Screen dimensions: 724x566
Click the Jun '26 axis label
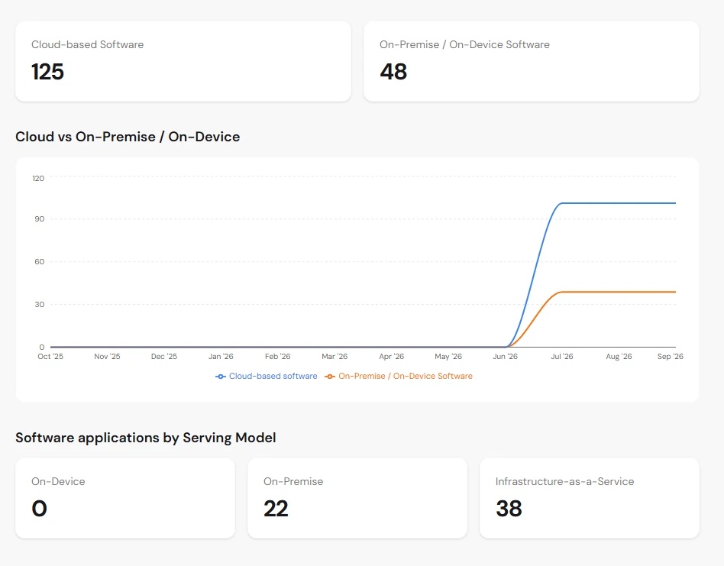click(x=505, y=357)
